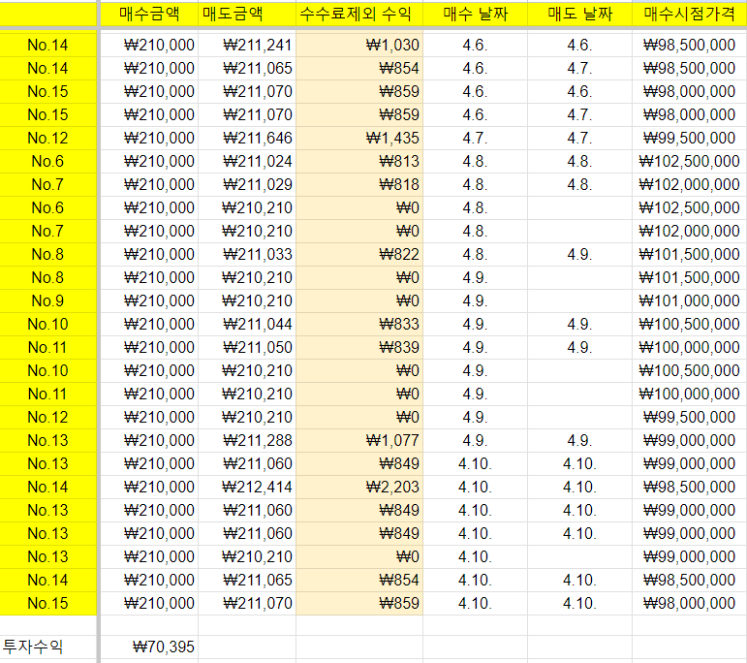Select the 매도금액 column header
This screenshot has width=747, height=663.
tap(247, 15)
